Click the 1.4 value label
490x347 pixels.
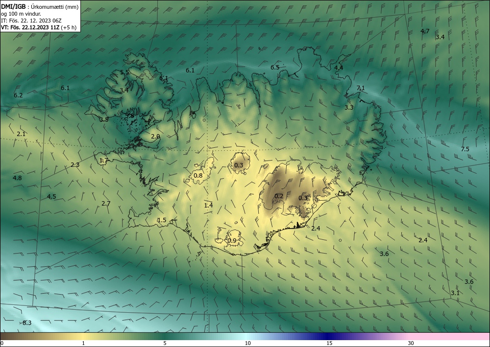click(x=208, y=206)
